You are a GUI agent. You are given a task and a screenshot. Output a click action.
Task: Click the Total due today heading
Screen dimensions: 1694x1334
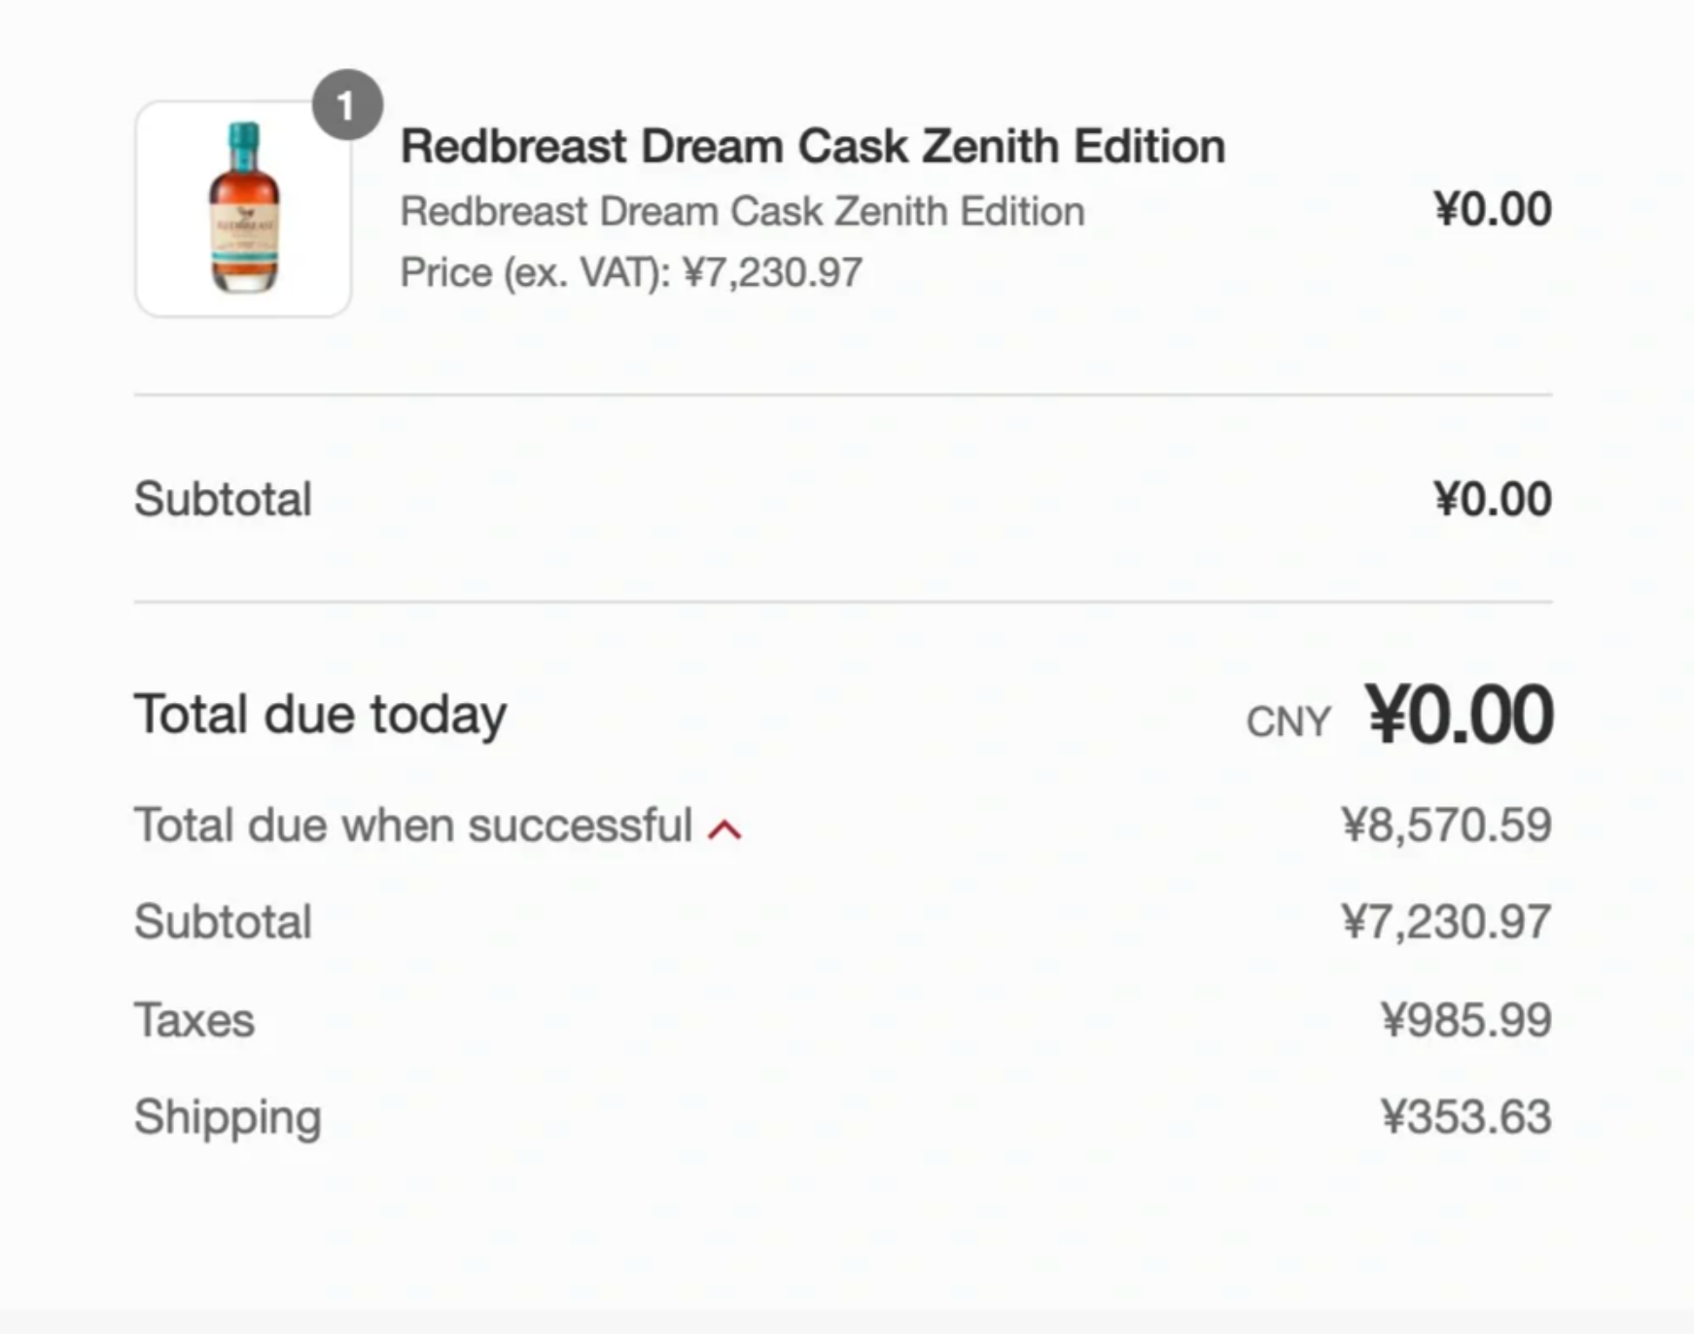tap(320, 715)
